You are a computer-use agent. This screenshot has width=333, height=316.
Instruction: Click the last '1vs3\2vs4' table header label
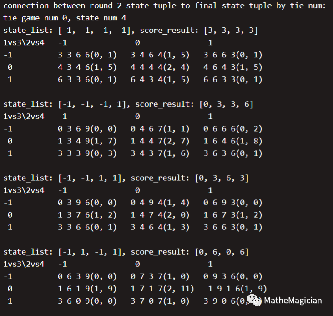pos(24,265)
